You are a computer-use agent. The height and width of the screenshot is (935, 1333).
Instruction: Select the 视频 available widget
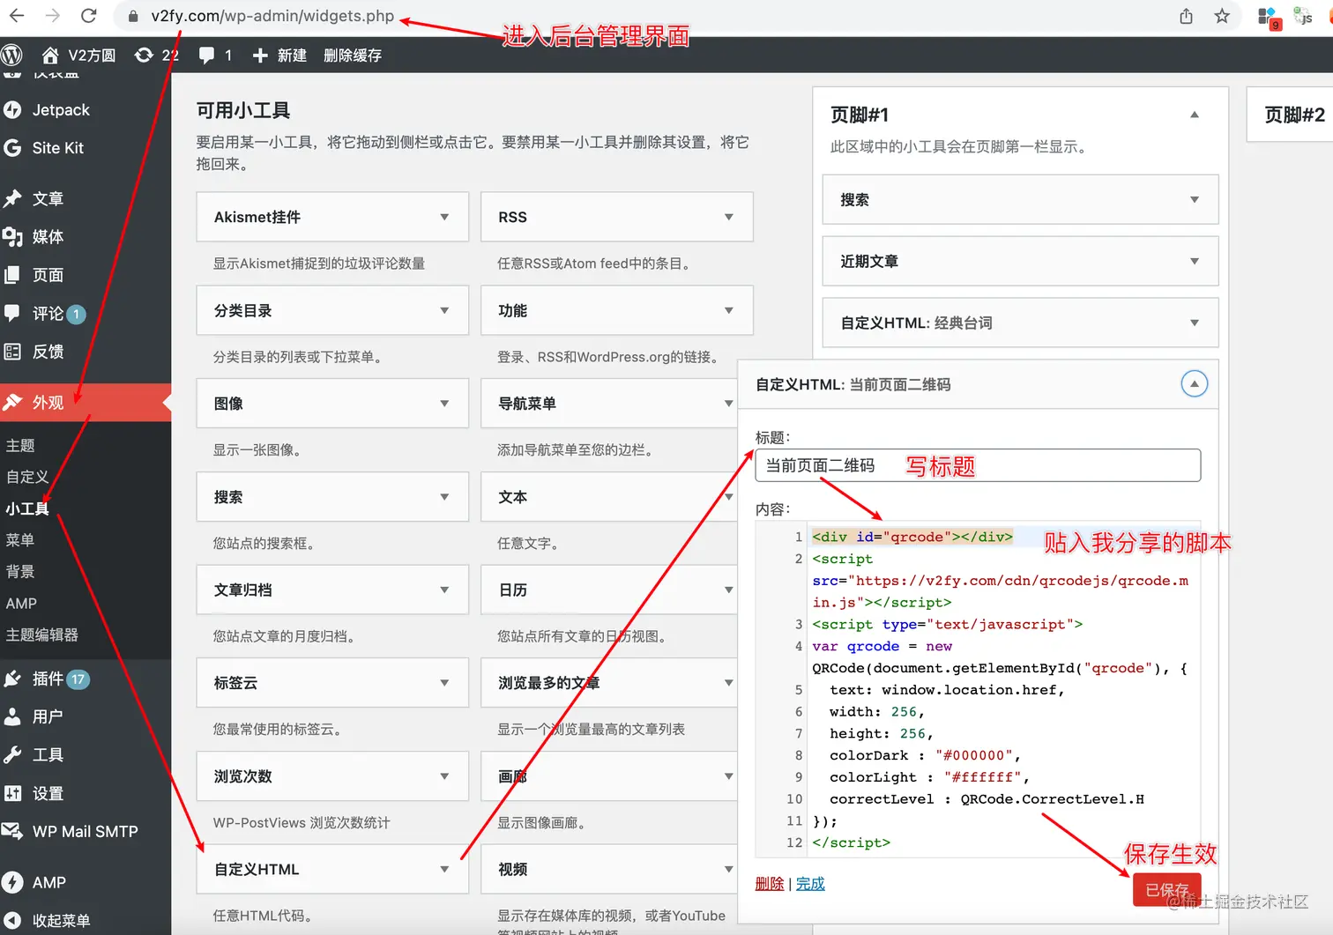[x=608, y=869]
